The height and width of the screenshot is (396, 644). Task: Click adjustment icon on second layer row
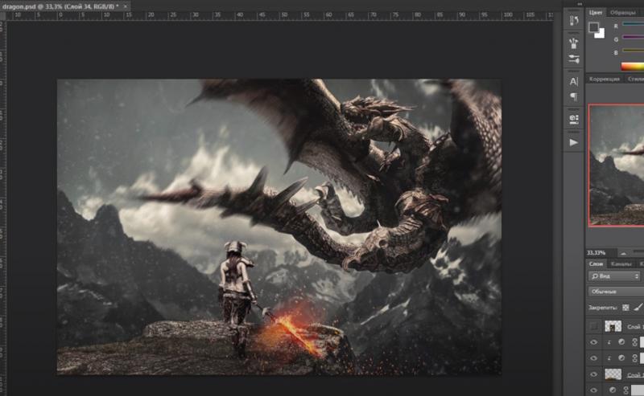point(621,342)
